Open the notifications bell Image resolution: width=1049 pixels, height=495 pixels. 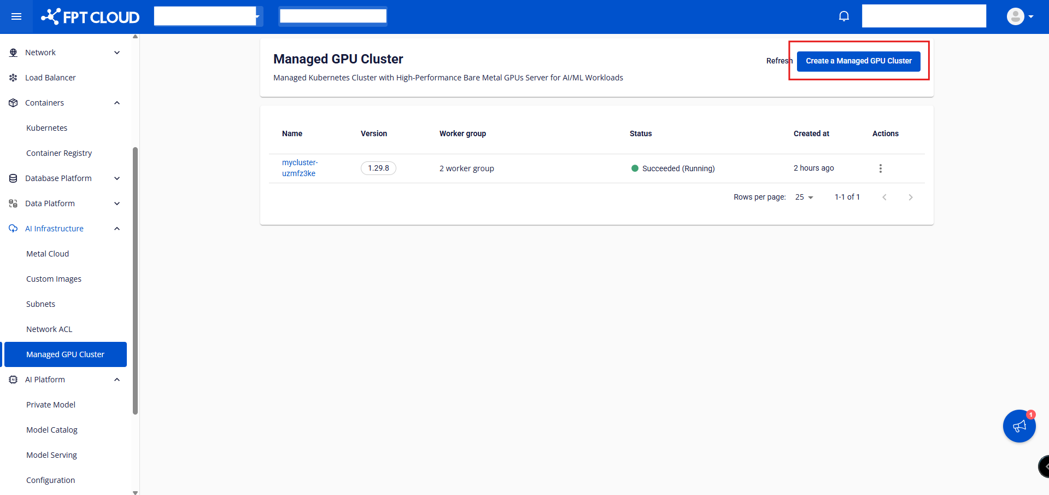click(x=843, y=16)
